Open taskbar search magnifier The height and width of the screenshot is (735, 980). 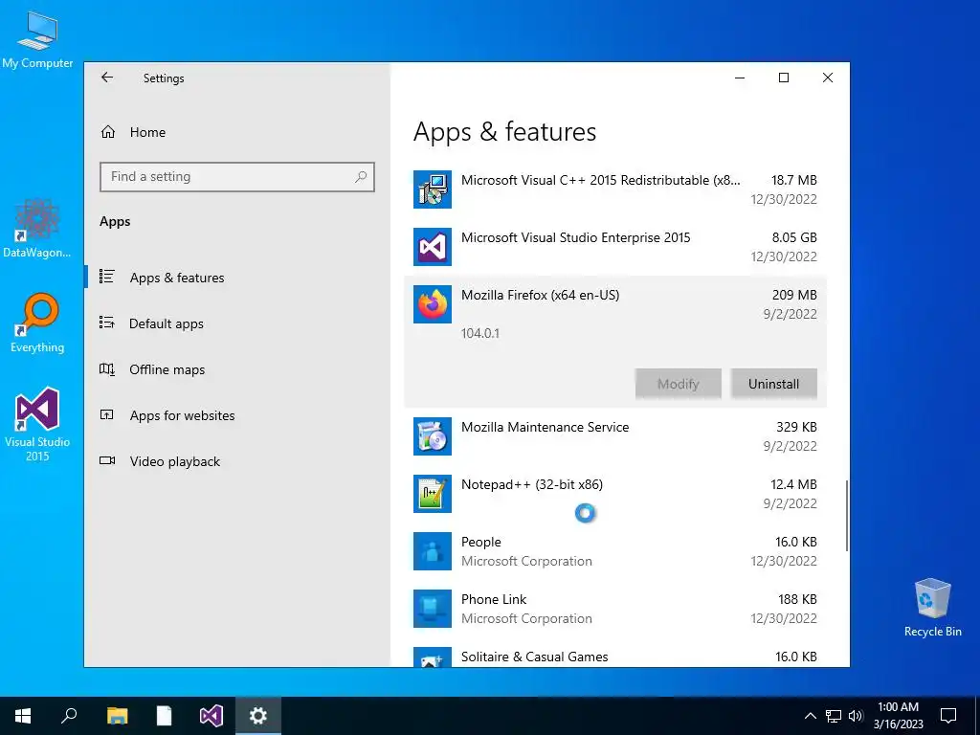69,716
